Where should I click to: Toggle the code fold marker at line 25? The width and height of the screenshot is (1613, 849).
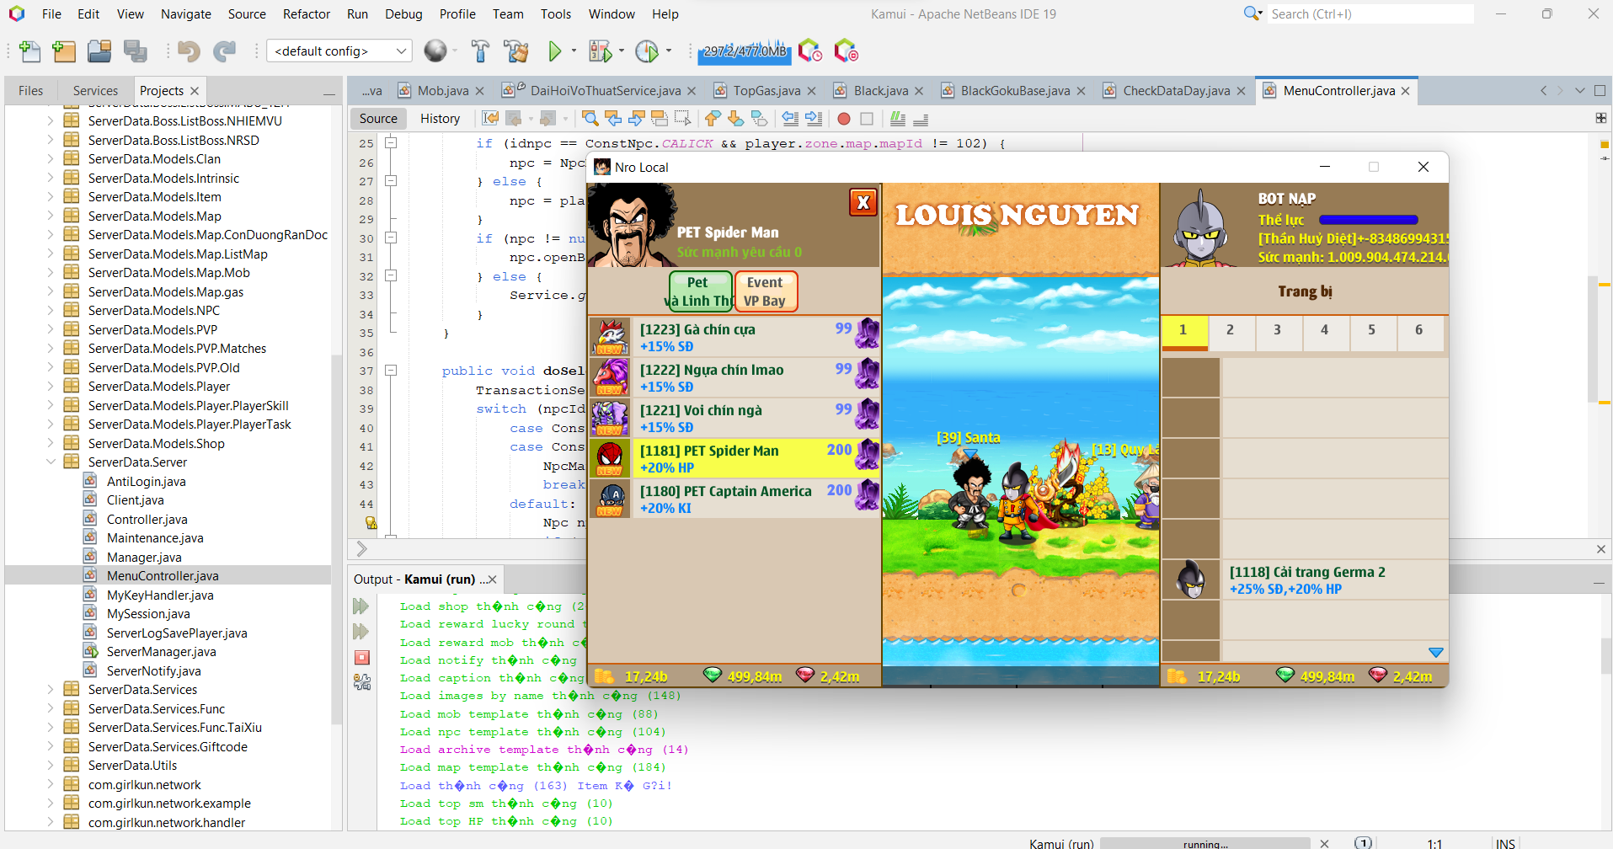(x=391, y=143)
